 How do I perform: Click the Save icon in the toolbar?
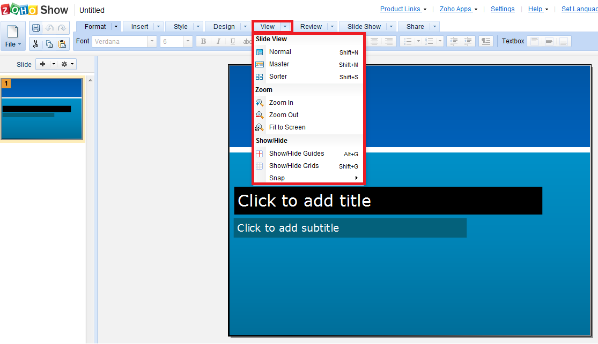pyautogui.click(x=36, y=28)
